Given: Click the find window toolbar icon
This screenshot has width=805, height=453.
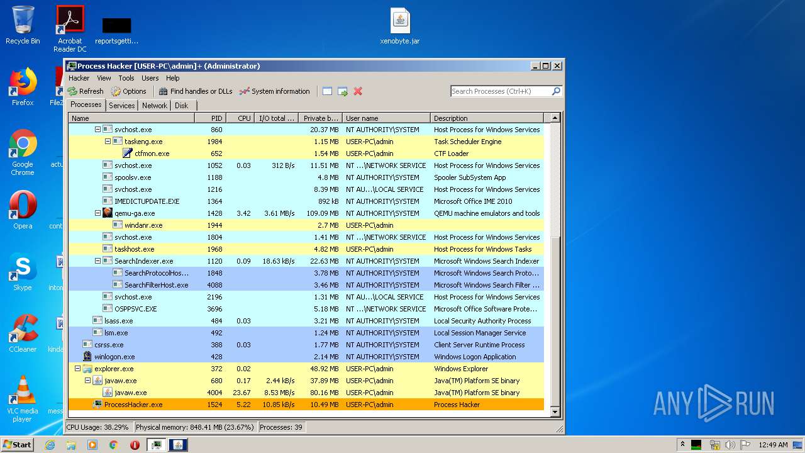Looking at the screenshot, I should pyautogui.click(x=327, y=91).
